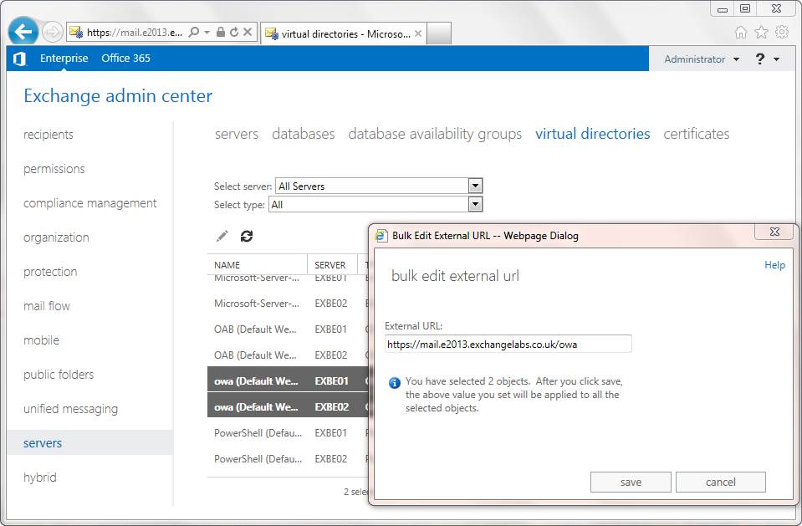
Task: Select the virtual directories tab
Action: 592,134
